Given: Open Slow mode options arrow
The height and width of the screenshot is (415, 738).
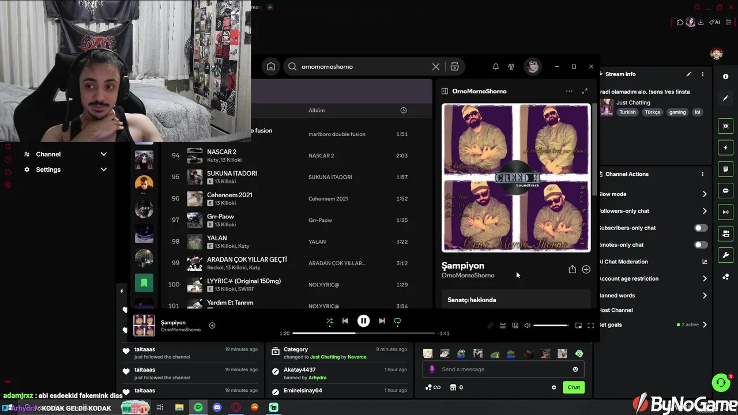Looking at the screenshot, I should point(704,194).
